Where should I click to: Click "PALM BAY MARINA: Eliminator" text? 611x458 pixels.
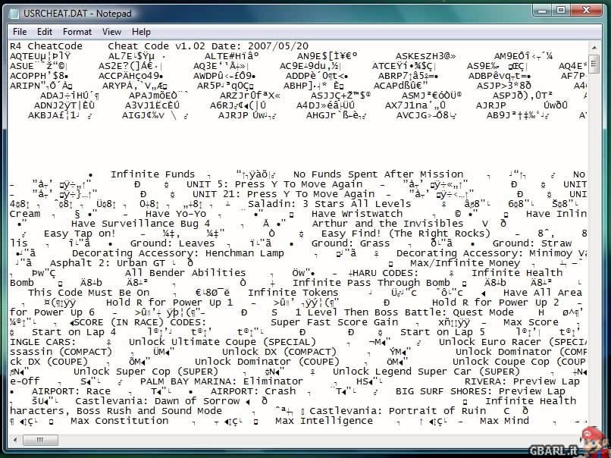221,381
